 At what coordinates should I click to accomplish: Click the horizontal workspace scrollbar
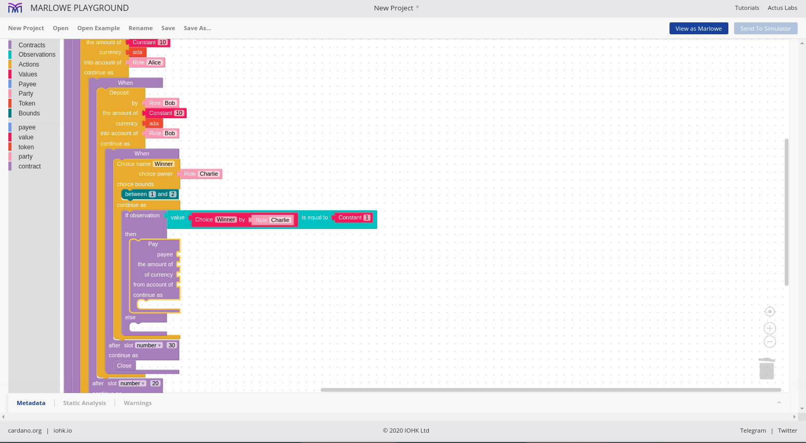(x=550, y=389)
